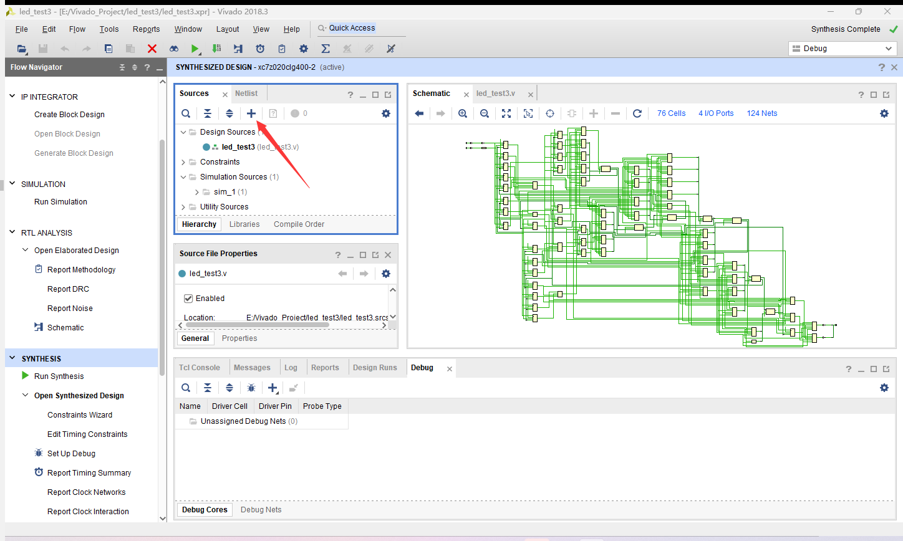This screenshot has width=903, height=541.
Task: Run Simulation from the Flow Navigator
Action: pyautogui.click(x=60, y=201)
